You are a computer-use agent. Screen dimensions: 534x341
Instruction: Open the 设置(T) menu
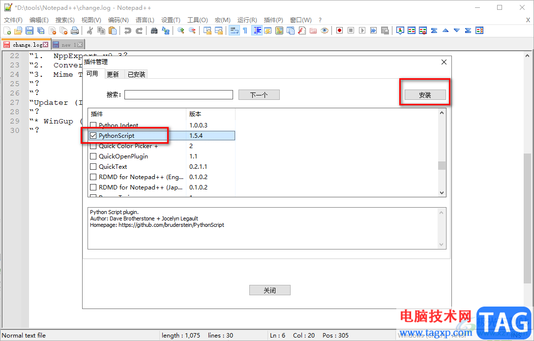pos(171,20)
